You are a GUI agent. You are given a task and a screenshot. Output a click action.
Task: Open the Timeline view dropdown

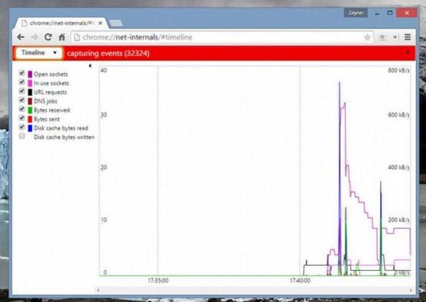39,53
